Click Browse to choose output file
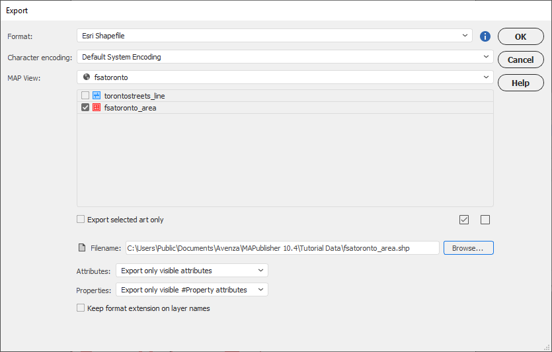552x352 pixels. coord(468,248)
